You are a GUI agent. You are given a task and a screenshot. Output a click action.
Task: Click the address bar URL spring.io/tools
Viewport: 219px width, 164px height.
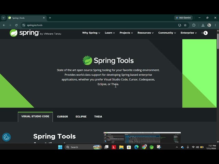pos(35,25)
